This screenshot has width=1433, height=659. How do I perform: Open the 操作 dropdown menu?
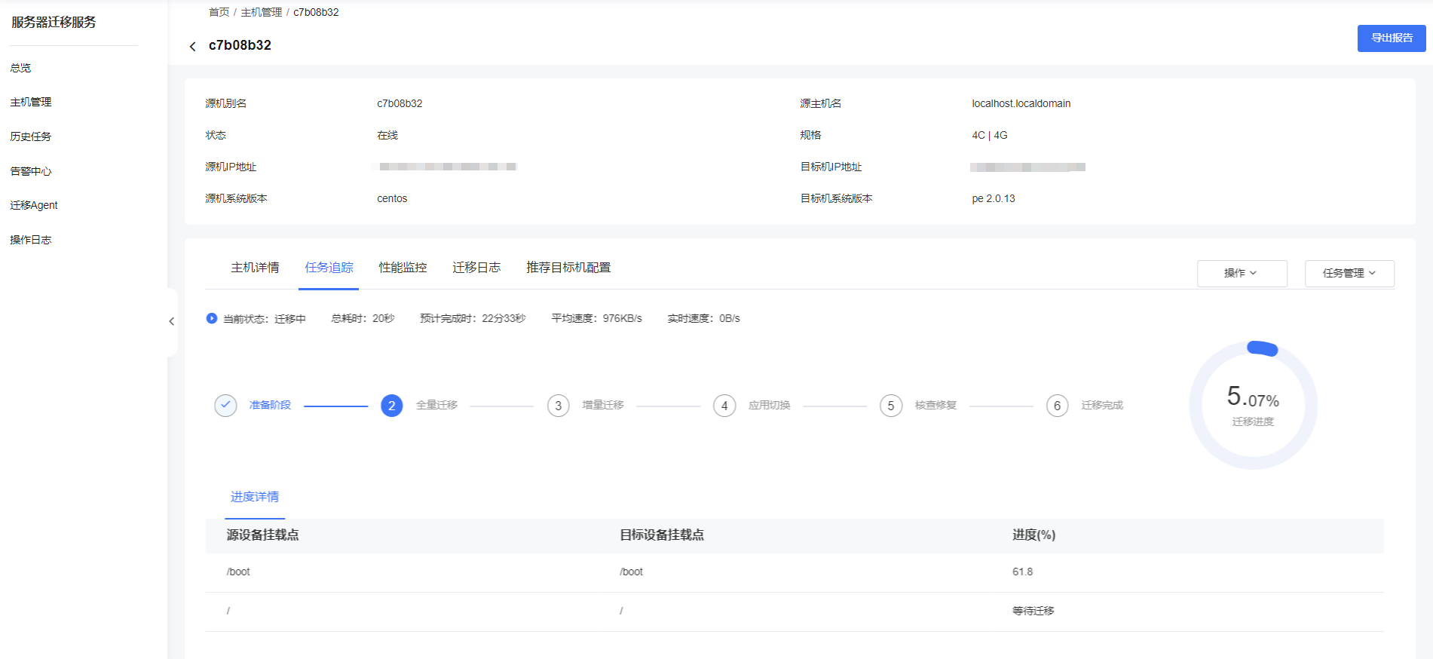tap(1242, 273)
